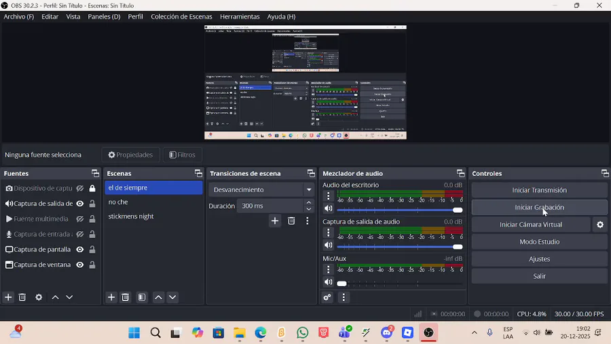611x344 pixels.
Task: Open transition options three-dot menu
Action: tap(307, 221)
